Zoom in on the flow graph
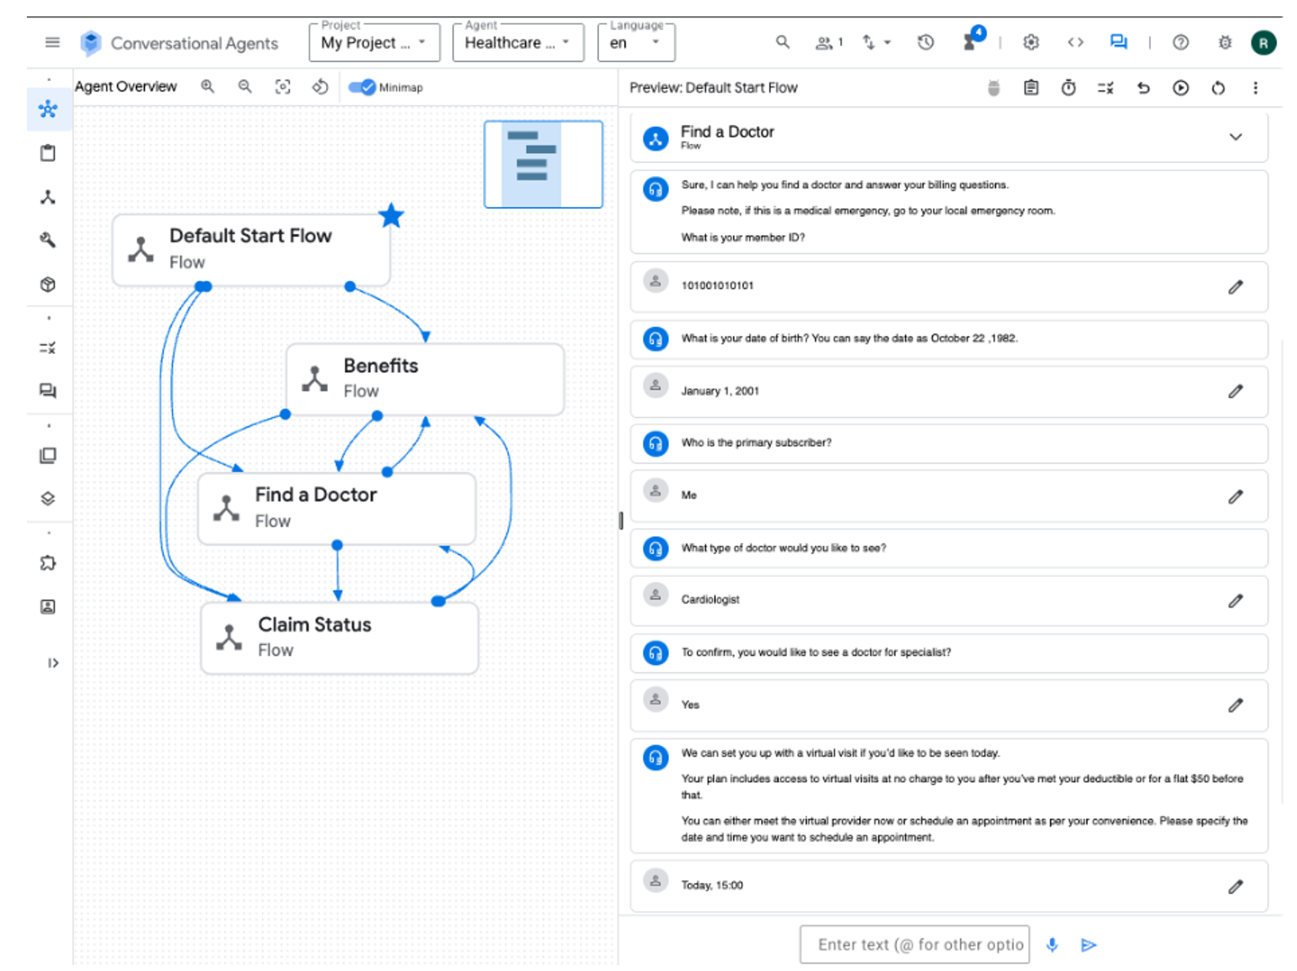The width and height of the screenshot is (1297, 971). [x=207, y=86]
